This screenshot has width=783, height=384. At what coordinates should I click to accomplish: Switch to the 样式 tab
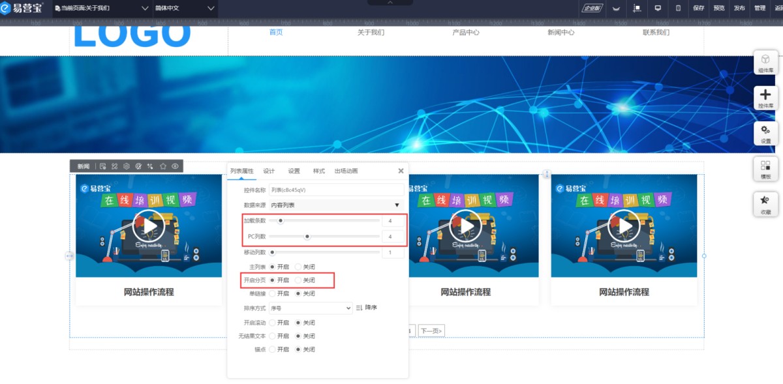(318, 171)
